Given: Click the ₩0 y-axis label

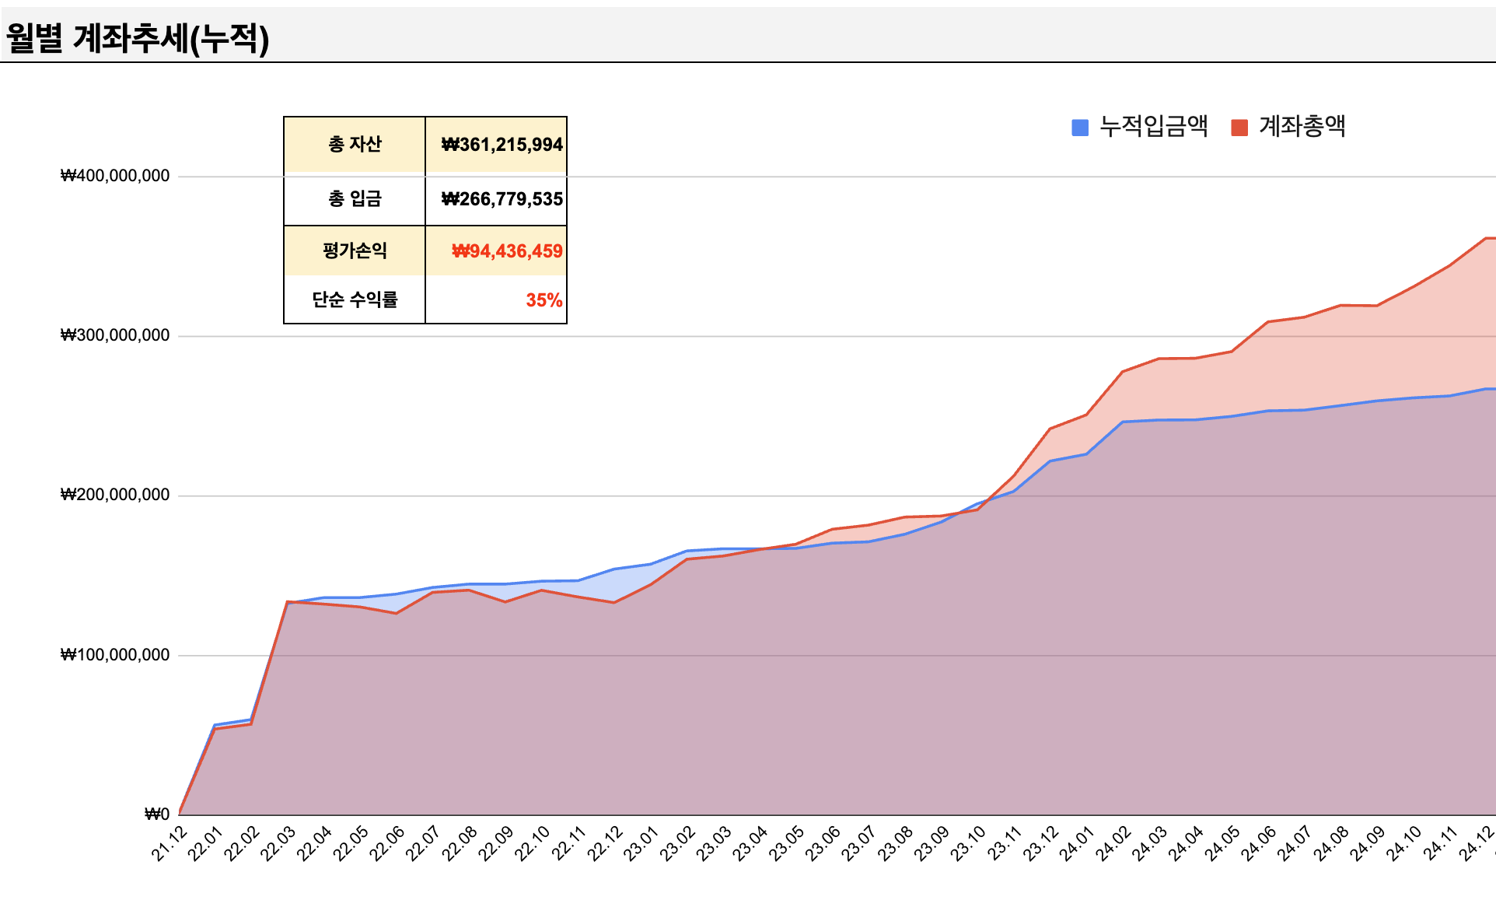Looking at the screenshot, I should [156, 814].
